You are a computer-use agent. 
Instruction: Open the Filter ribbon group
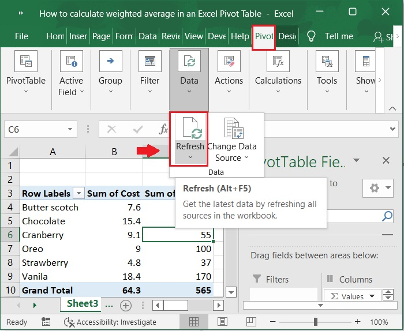pos(149,72)
